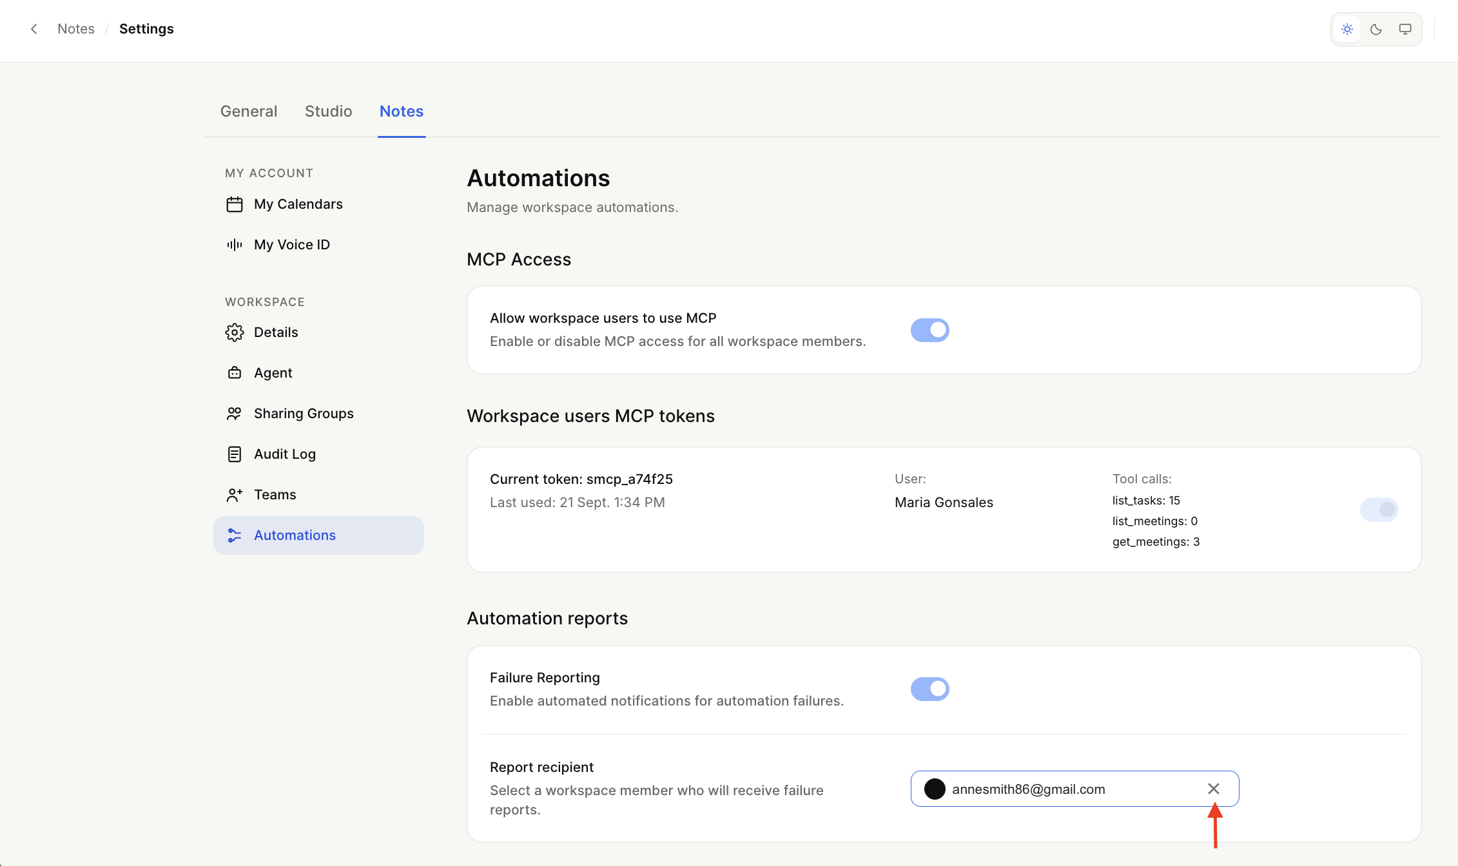Viewport: 1458px width, 866px height.
Task: Switch to dark theme moon icon
Action: point(1376,29)
